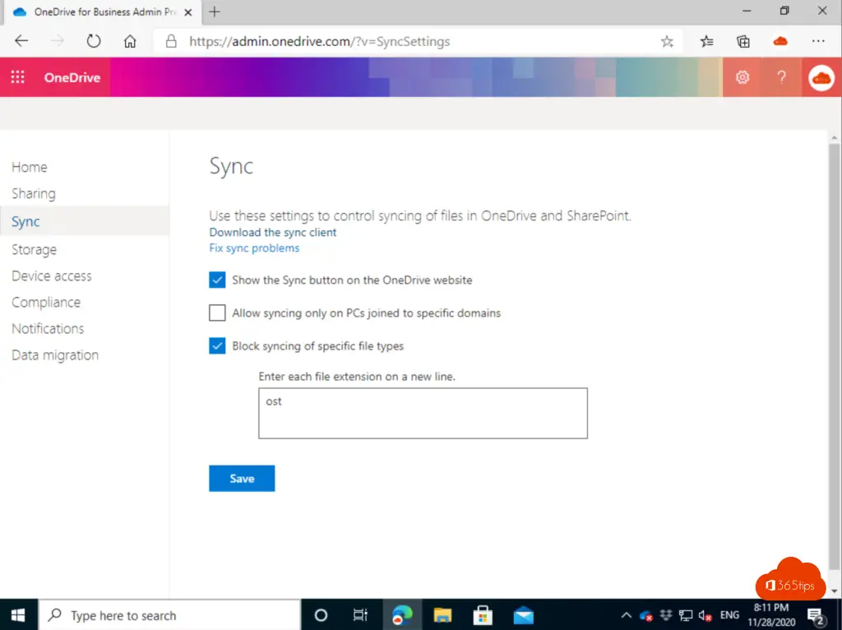Reload the page with the refresh icon
Viewport: 842px width, 630px height.
click(94, 41)
